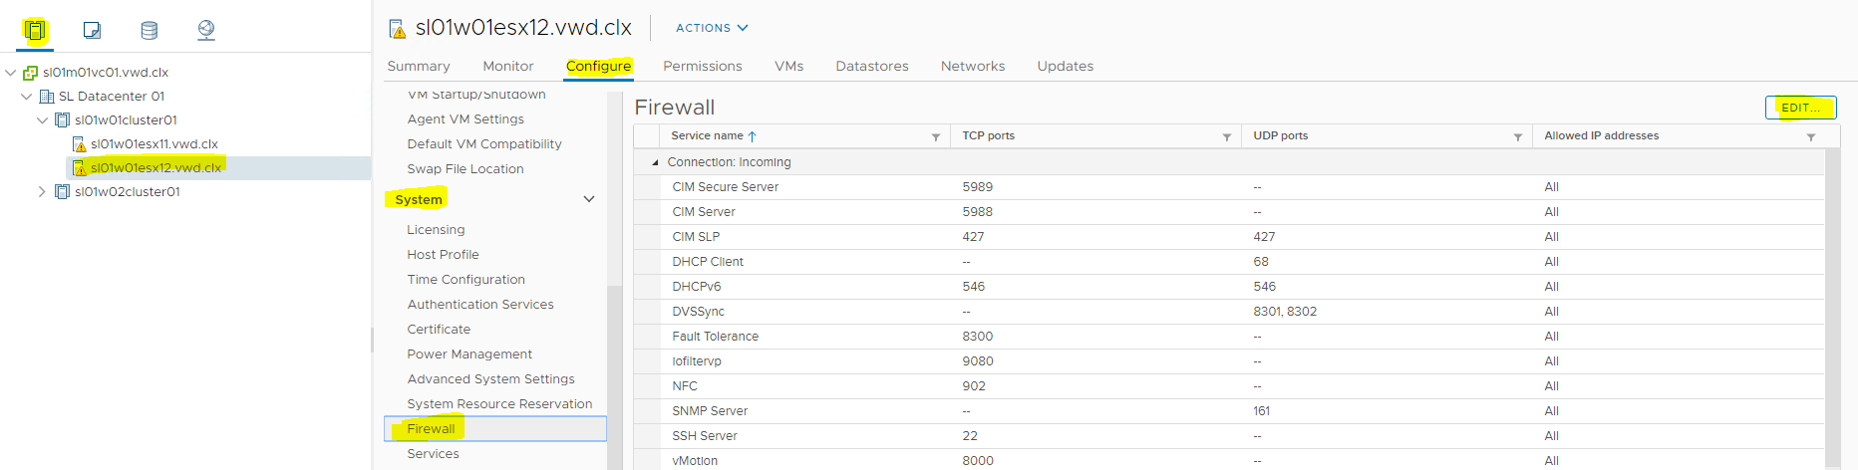Viewport: 1858px width, 470px height.
Task: Open Advanced System Settings
Action: point(490,379)
